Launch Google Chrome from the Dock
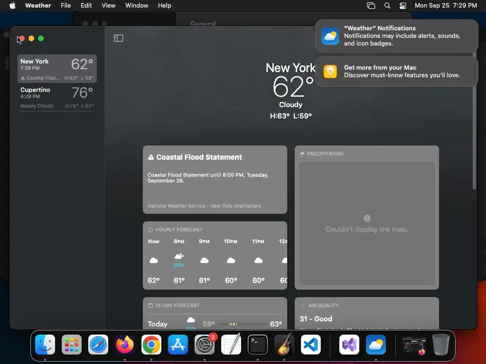486x364 pixels. click(151, 345)
